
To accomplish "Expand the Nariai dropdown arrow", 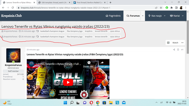I will click(x=183, y=16).
